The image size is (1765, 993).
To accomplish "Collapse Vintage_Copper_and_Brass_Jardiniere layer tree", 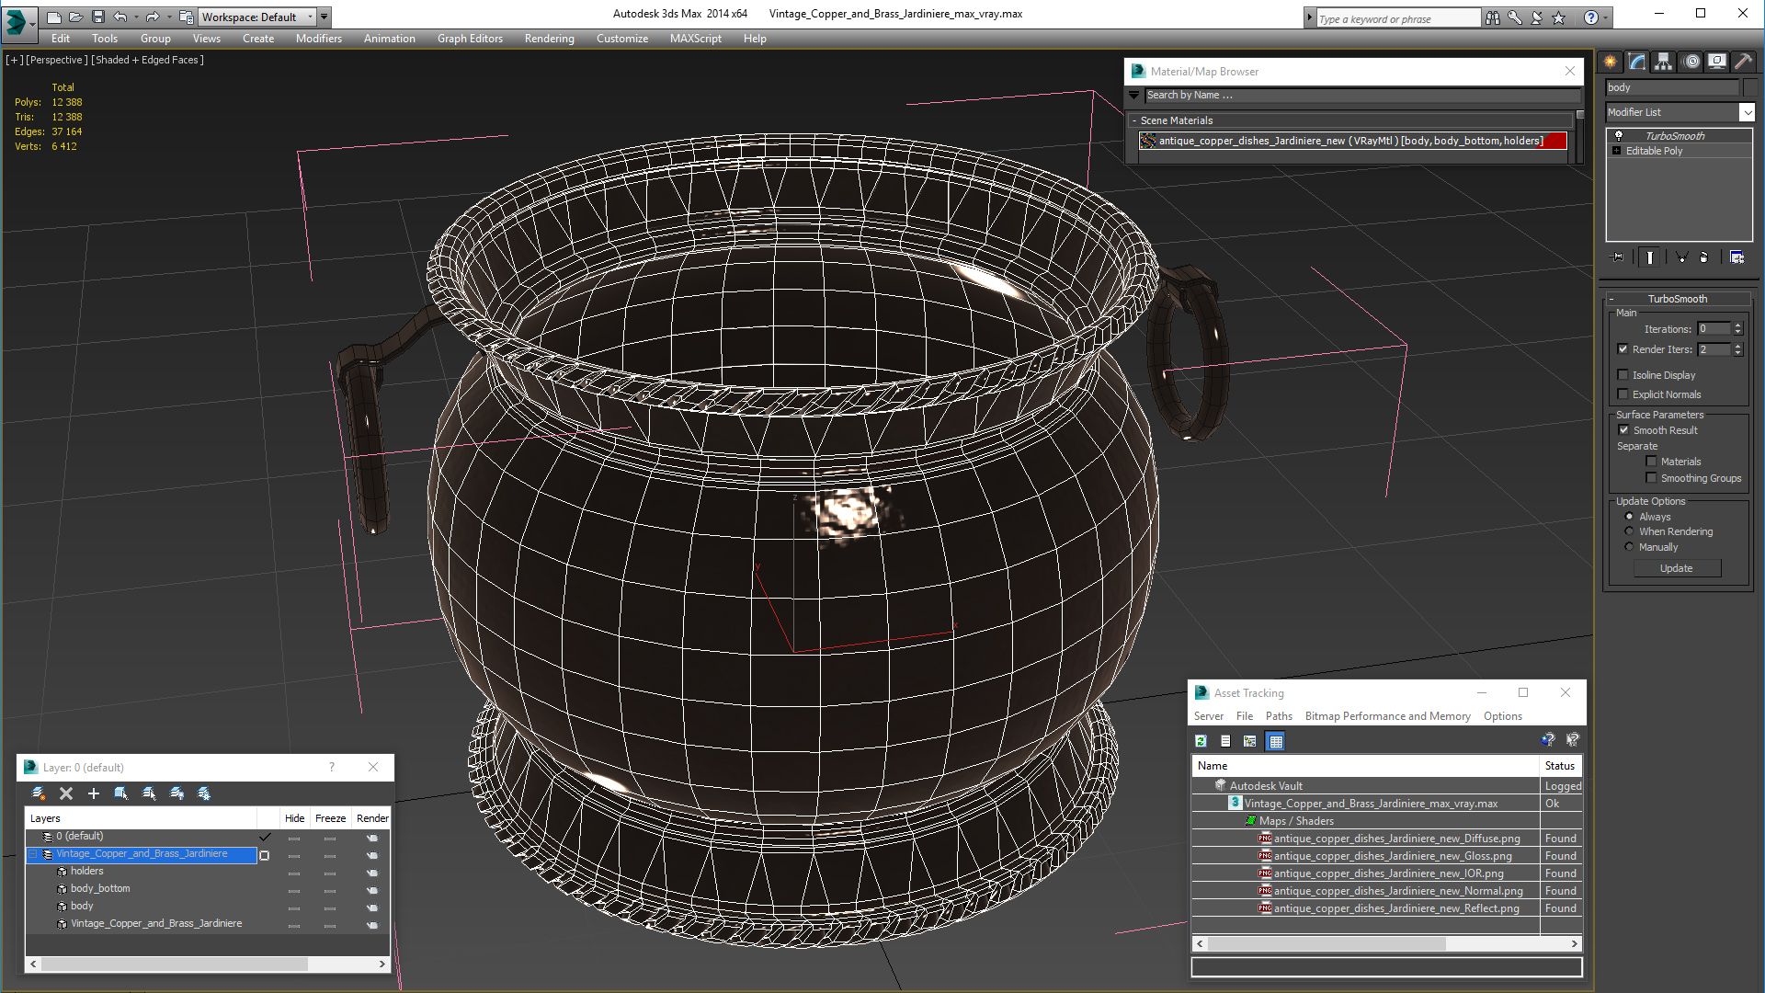I will [x=33, y=854].
